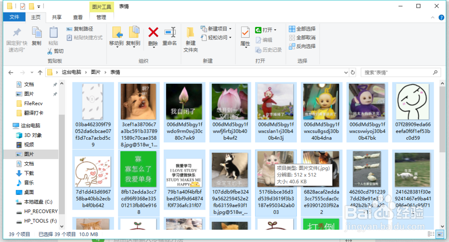Click the Quick Access Toolbar customize dropdown
The image size is (449, 242).
tap(39, 6)
